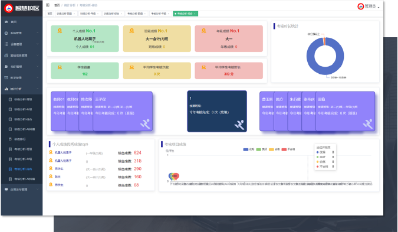Click the blue 优秀 legend color swatch

(246, 149)
